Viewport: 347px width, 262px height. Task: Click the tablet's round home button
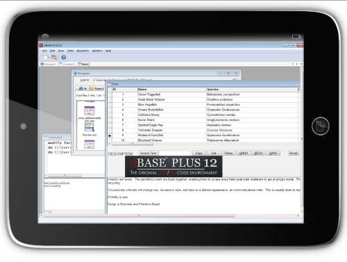320,126
